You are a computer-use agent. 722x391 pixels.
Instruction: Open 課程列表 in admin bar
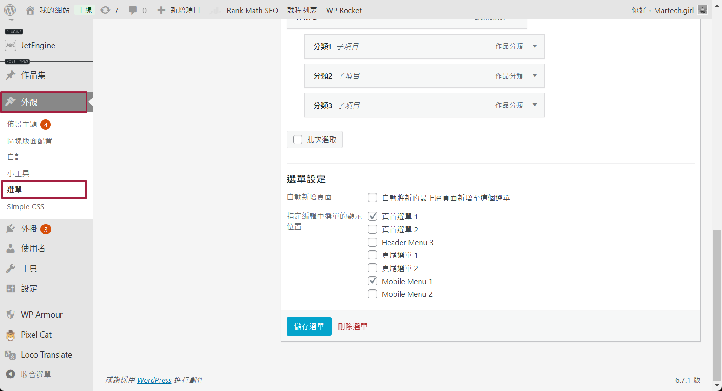click(302, 10)
